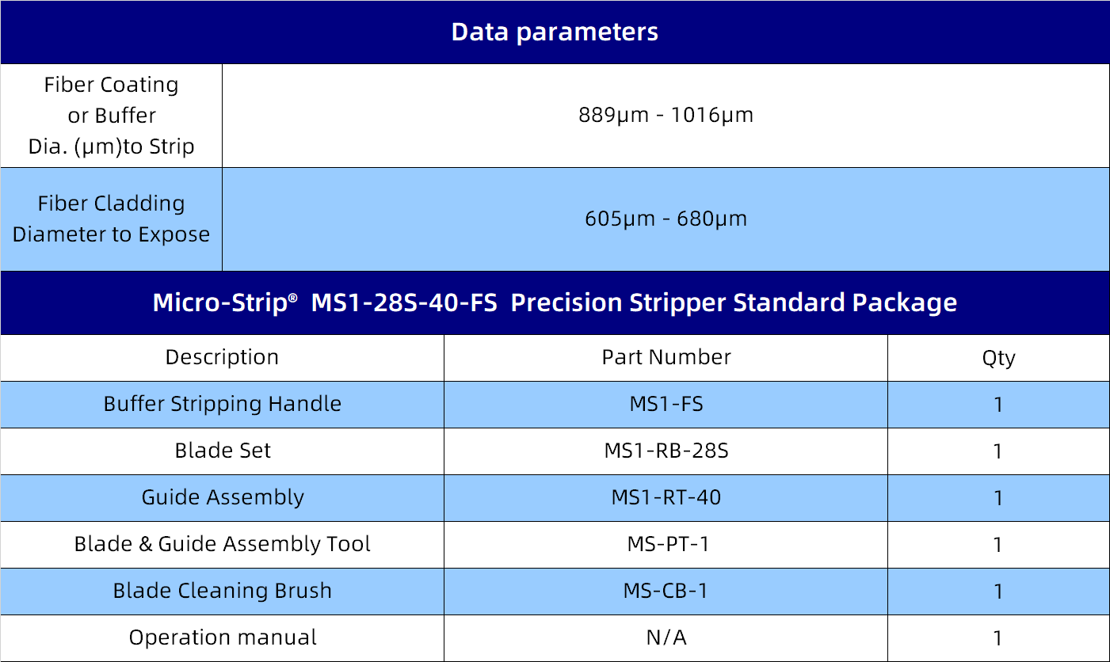Screen dimensions: 1110x662
Task: Select the Blade Cleaning Brush cell
Action: click(x=222, y=592)
